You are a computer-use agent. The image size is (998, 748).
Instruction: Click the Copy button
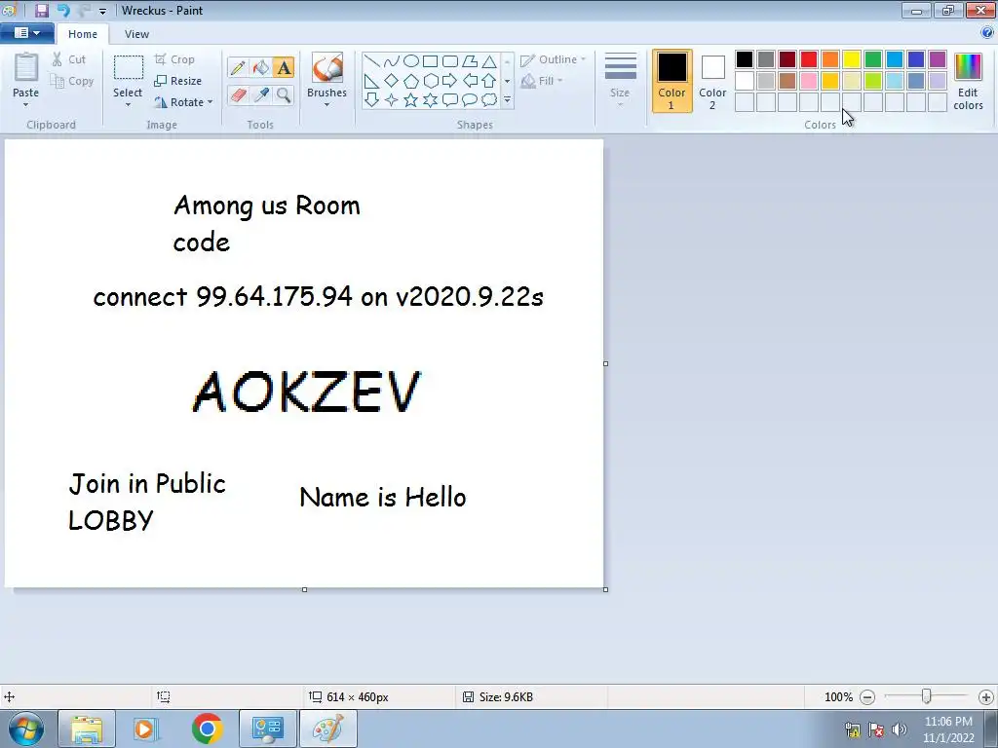(x=72, y=81)
